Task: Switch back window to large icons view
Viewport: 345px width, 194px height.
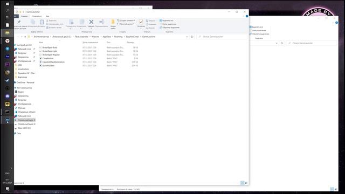Action: pos(336,189)
